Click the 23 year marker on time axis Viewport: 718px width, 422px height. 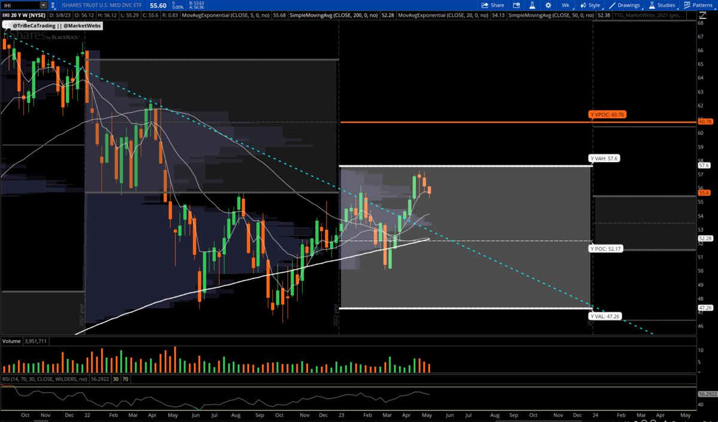point(342,414)
